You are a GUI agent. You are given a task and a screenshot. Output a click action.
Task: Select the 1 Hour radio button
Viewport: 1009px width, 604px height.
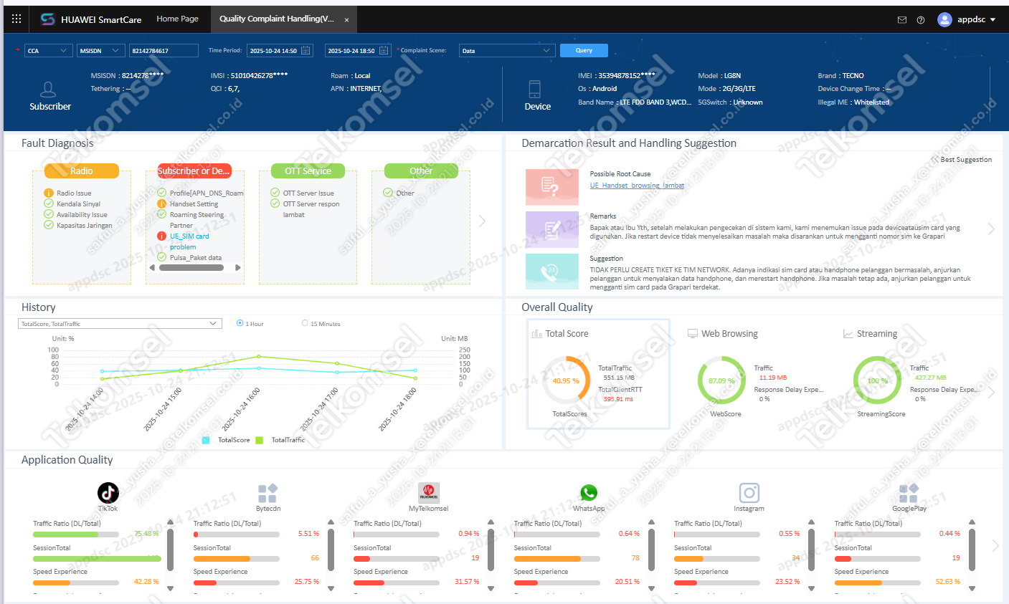tap(240, 323)
